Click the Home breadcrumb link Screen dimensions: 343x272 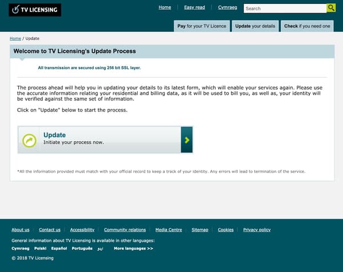coord(15,38)
